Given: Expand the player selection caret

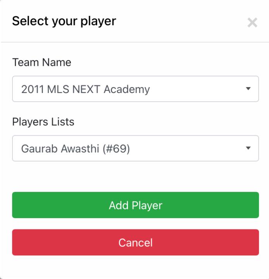Looking at the screenshot, I should click(248, 148).
